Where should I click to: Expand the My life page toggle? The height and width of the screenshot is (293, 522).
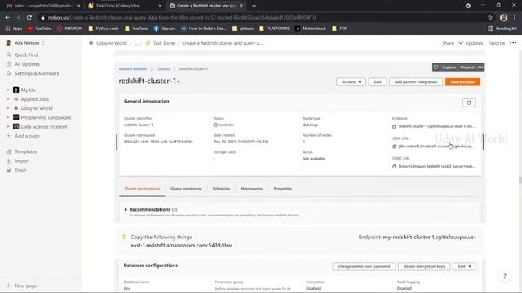click(x=8, y=90)
